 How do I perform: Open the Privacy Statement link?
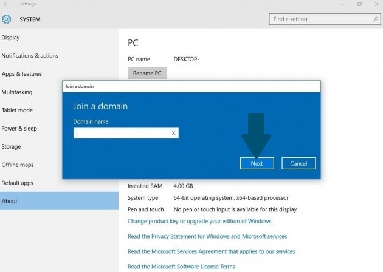(x=207, y=236)
